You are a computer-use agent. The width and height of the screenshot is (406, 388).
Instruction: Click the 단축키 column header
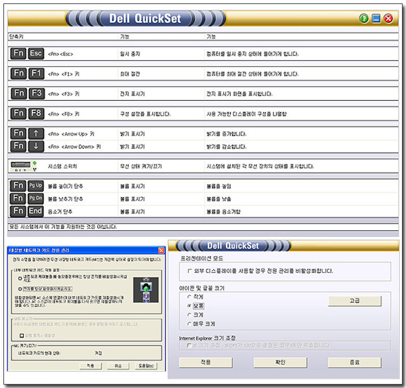[x=16, y=37]
